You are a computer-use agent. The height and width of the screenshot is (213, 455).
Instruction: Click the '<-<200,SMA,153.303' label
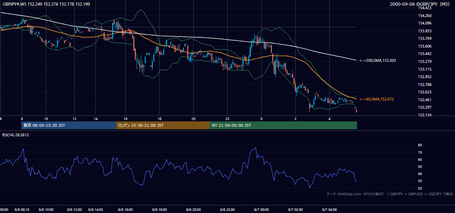click(x=377, y=61)
